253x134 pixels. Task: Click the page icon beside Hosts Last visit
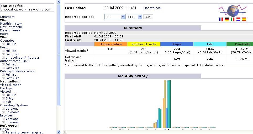pyautogui.click(x=3, y=54)
